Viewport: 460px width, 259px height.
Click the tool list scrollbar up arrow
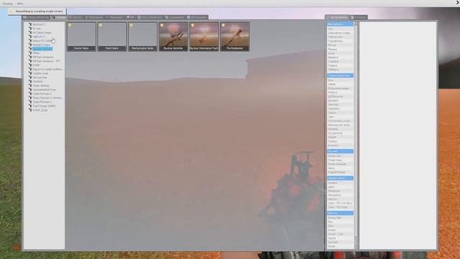(356, 24)
